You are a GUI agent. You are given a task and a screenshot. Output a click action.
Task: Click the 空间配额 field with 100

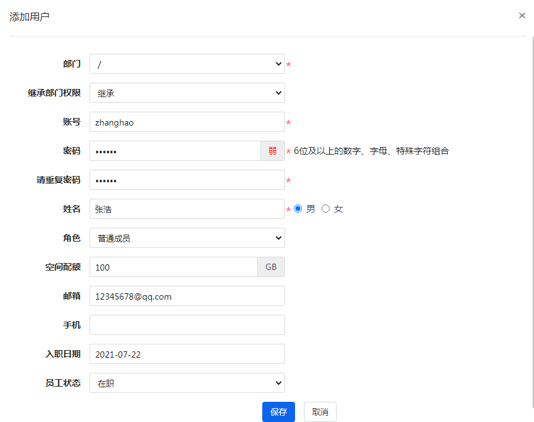coord(173,267)
